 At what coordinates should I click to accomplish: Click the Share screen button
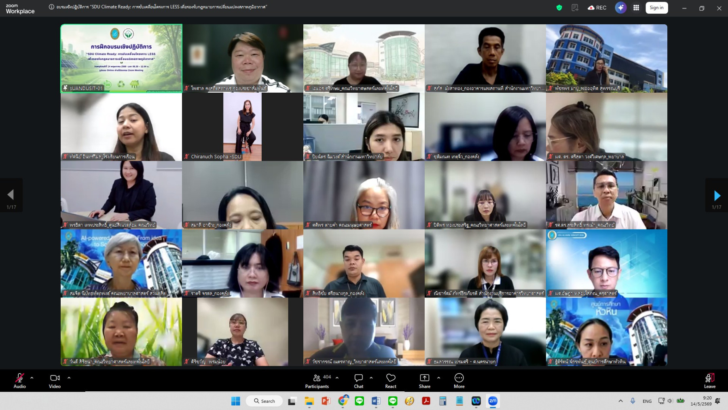point(425,380)
